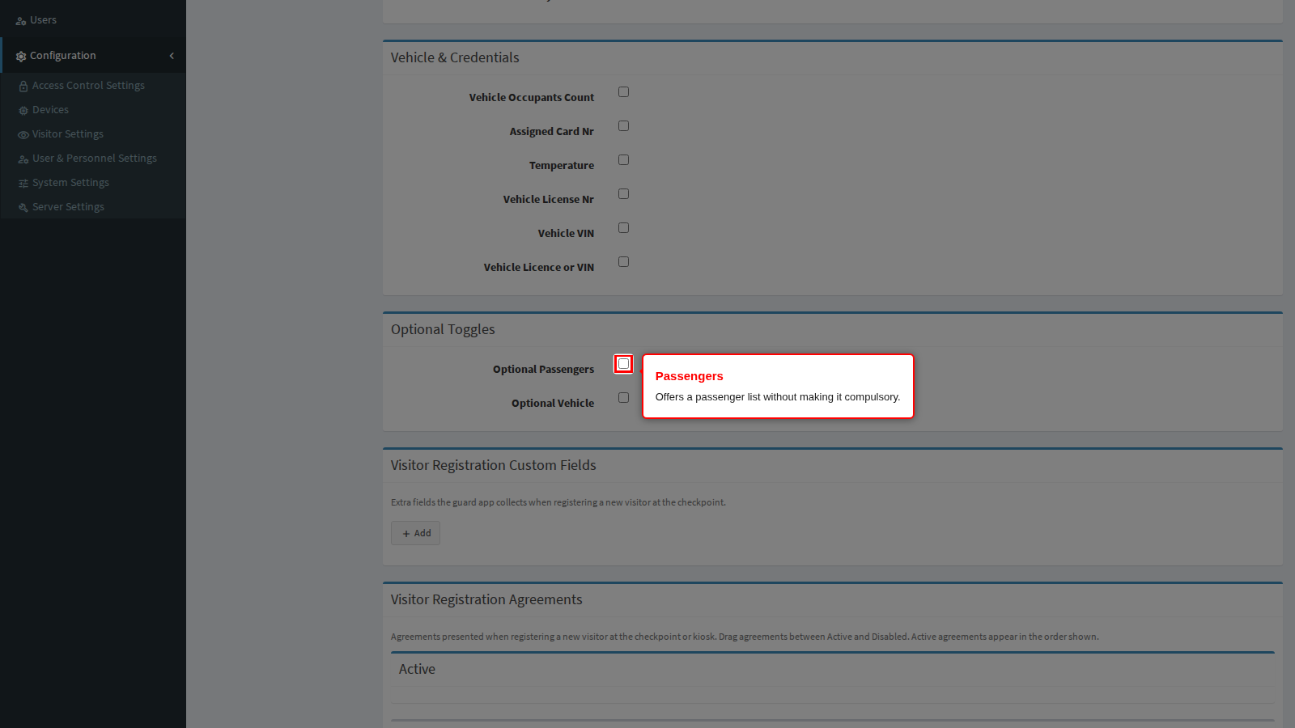
Task: Tick the Assigned Card Nr checkbox
Action: click(x=623, y=126)
